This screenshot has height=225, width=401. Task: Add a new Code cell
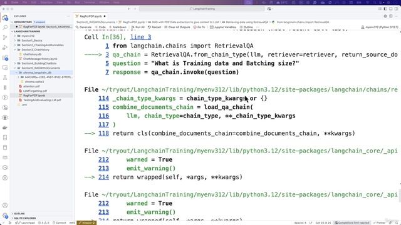point(100,27)
